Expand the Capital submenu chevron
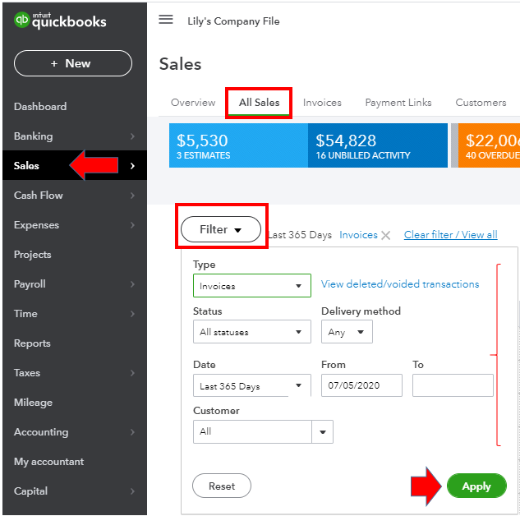The image size is (520, 516). click(x=132, y=491)
